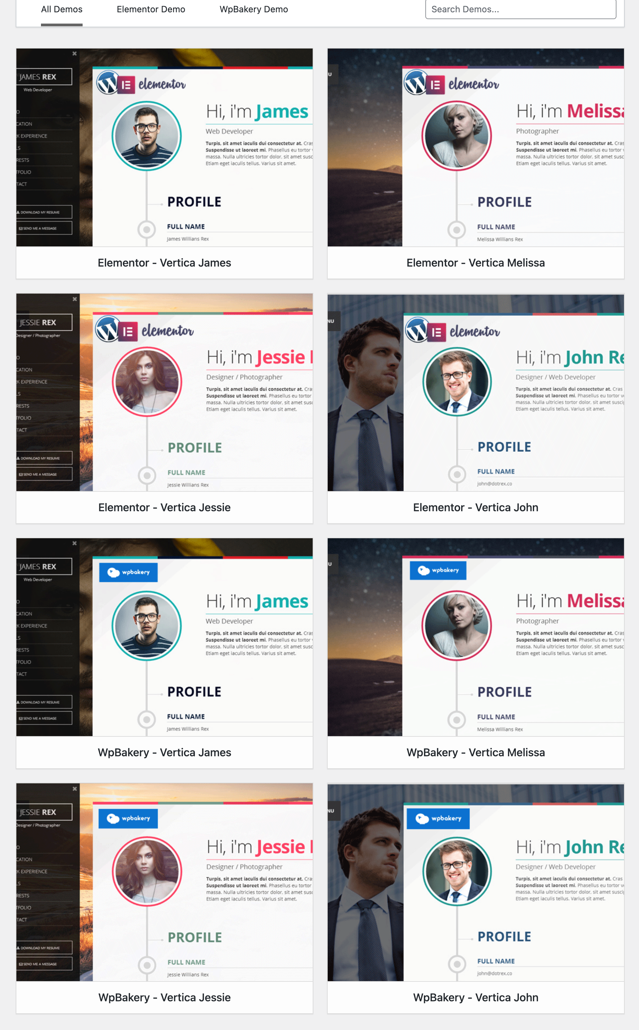Image resolution: width=639 pixels, height=1030 pixels.
Task: Open the Elementor - Vertica Melissa thumbnail
Action: click(x=475, y=147)
